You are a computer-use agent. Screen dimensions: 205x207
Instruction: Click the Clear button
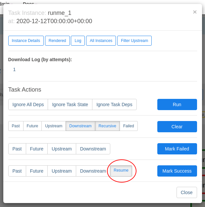pos(177,127)
